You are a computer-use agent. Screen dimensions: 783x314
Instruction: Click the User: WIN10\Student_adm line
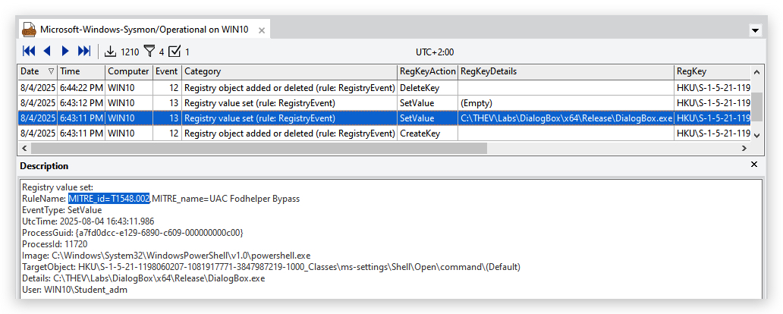point(74,290)
